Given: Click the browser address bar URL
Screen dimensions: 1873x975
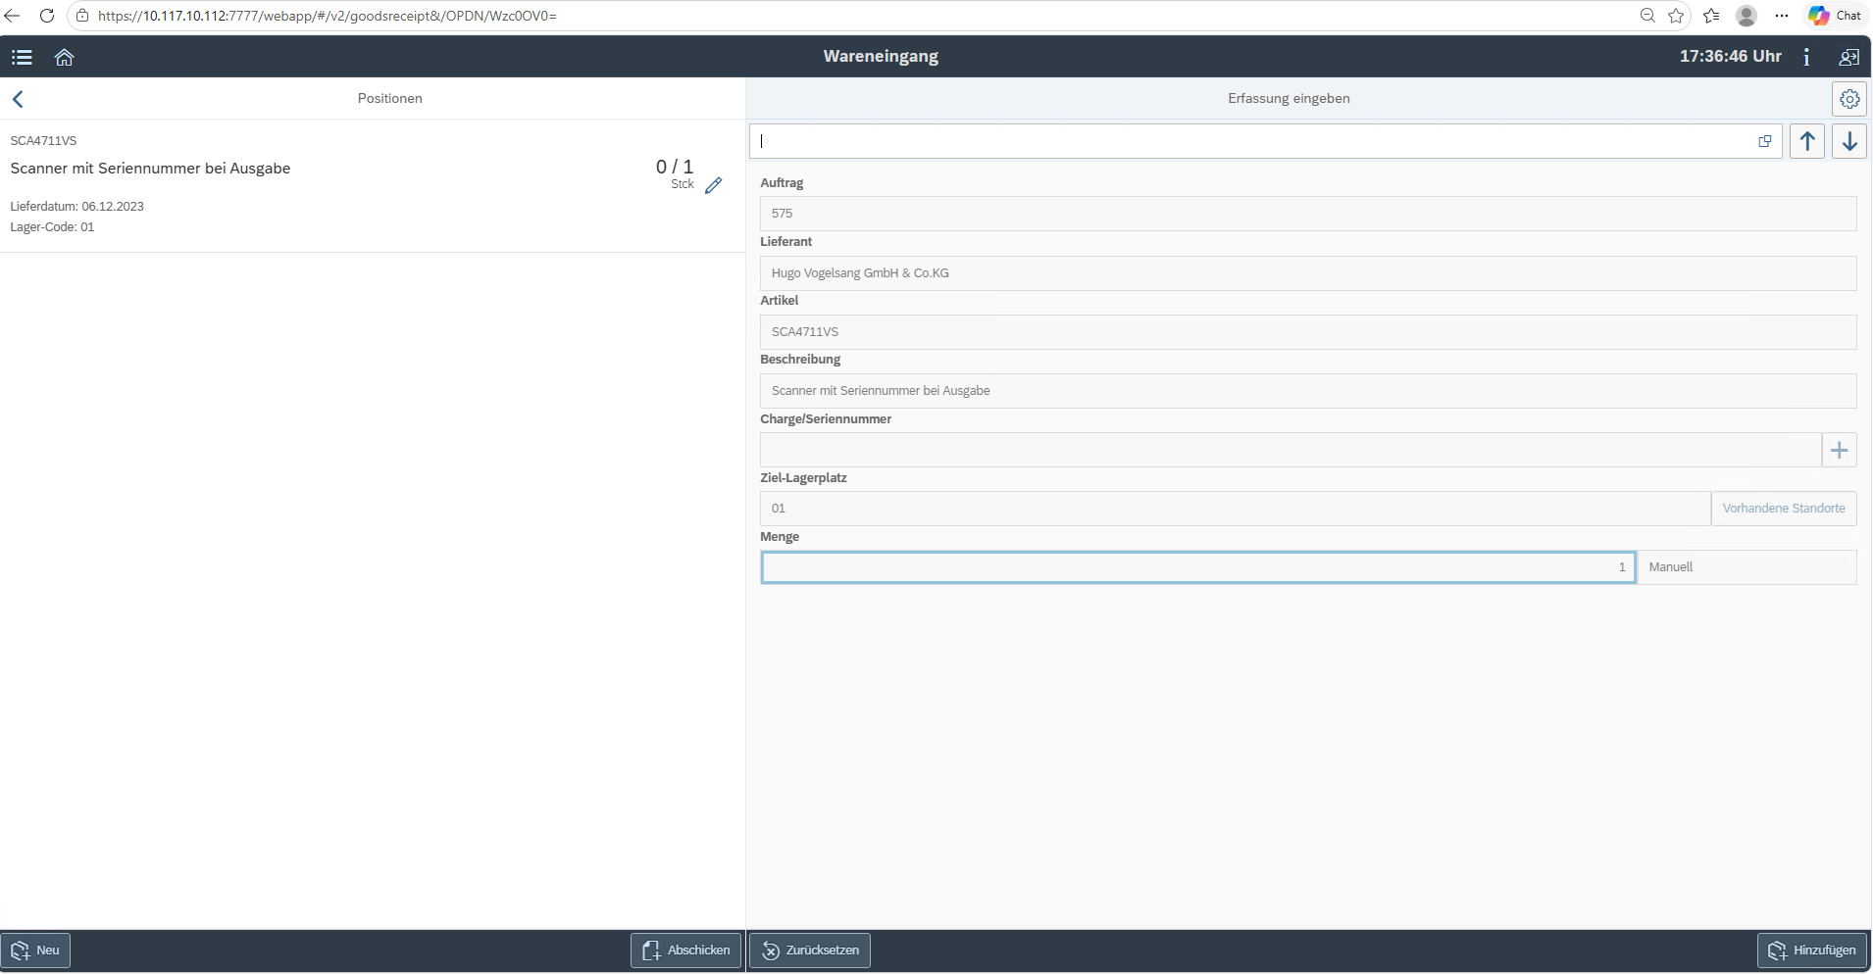Looking at the screenshot, I should [328, 16].
